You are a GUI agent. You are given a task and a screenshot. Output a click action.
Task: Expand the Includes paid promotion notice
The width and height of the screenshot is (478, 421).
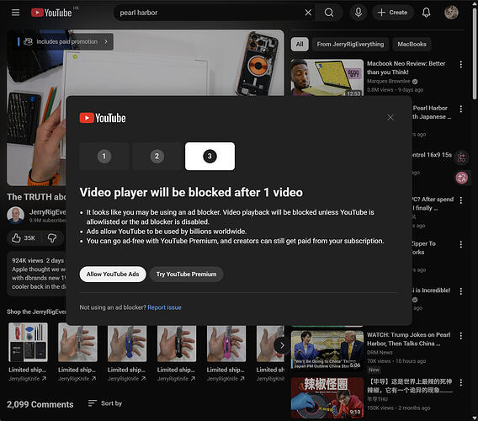tap(66, 42)
